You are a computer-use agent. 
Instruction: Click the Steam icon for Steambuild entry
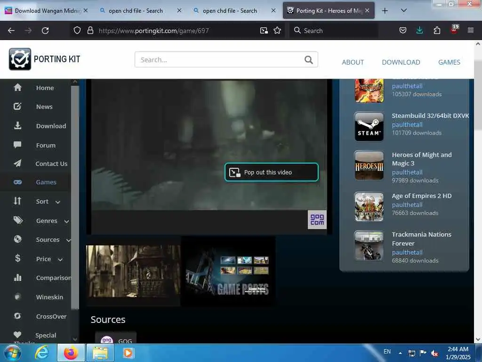[x=369, y=126]
